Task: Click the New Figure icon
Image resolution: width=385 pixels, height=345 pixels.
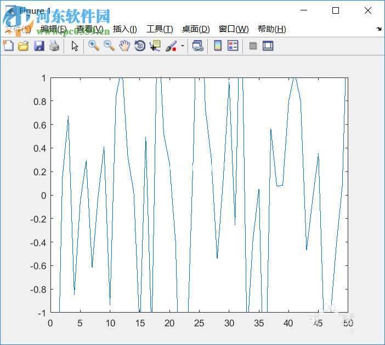Action: (x=8, y=46)
